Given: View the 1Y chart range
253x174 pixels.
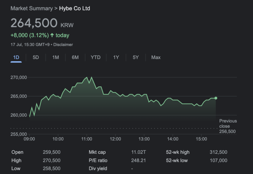Looking at the screenshot, I should (116, 57).
